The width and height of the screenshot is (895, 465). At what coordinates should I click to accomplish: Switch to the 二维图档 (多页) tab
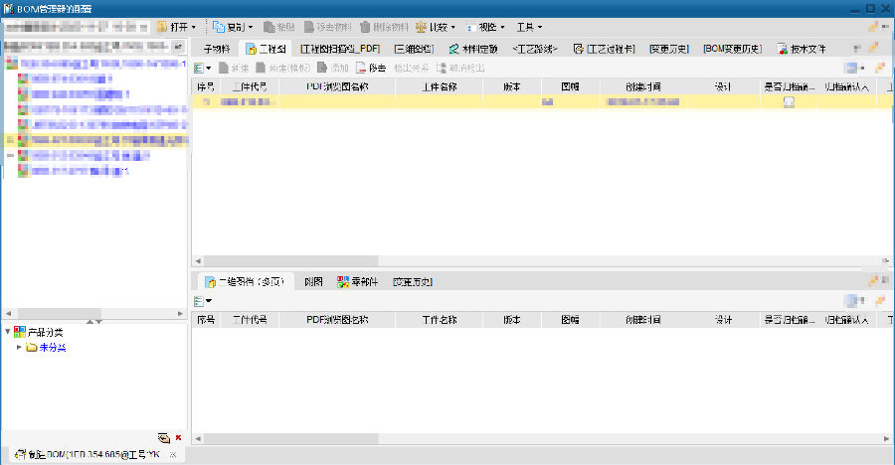pyautogui.click(x=245, y=281)
